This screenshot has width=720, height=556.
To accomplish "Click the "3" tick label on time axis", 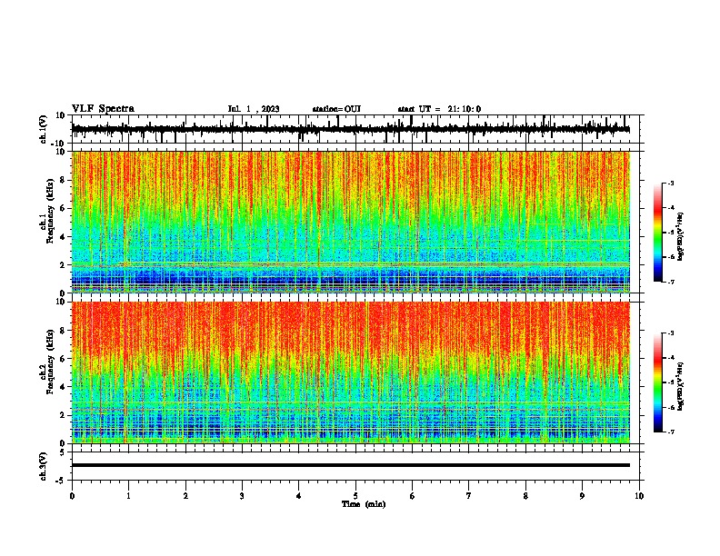I will (242, 496).
